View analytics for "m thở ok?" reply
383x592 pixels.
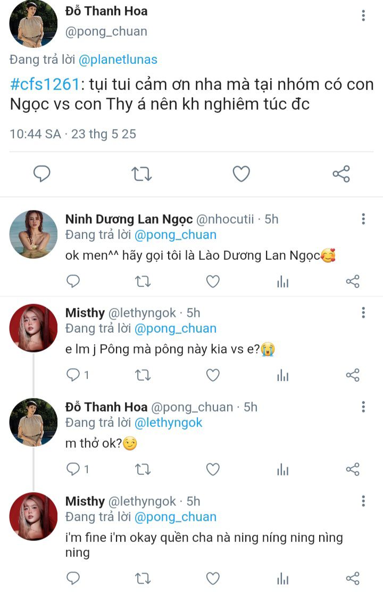pos(282,470)
